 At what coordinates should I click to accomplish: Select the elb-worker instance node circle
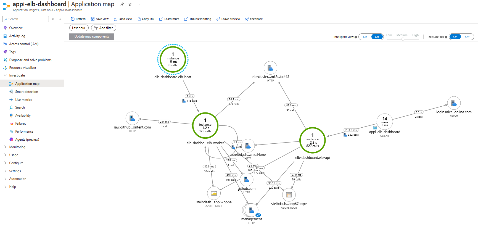coord(205,125)
